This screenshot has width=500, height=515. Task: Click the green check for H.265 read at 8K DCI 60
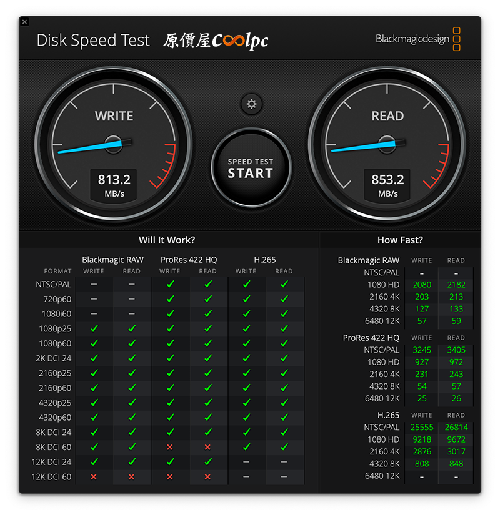284,447
